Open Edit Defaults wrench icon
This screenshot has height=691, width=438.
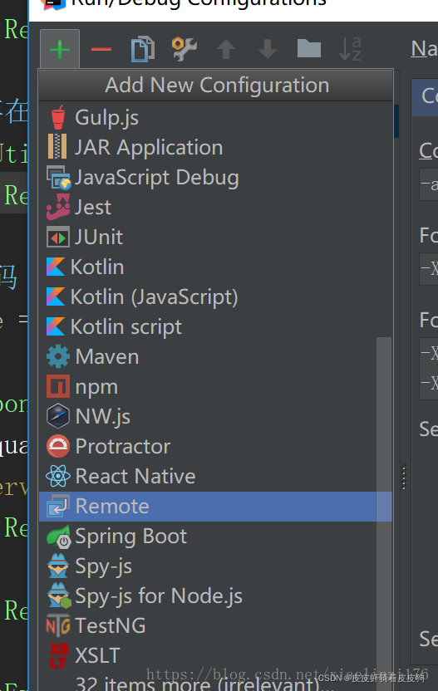185,49
